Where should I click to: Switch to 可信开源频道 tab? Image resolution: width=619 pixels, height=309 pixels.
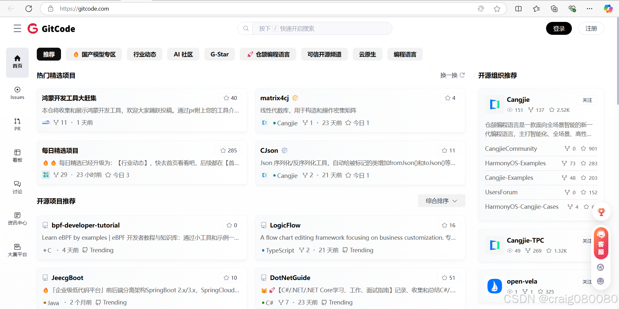[324, 54]
